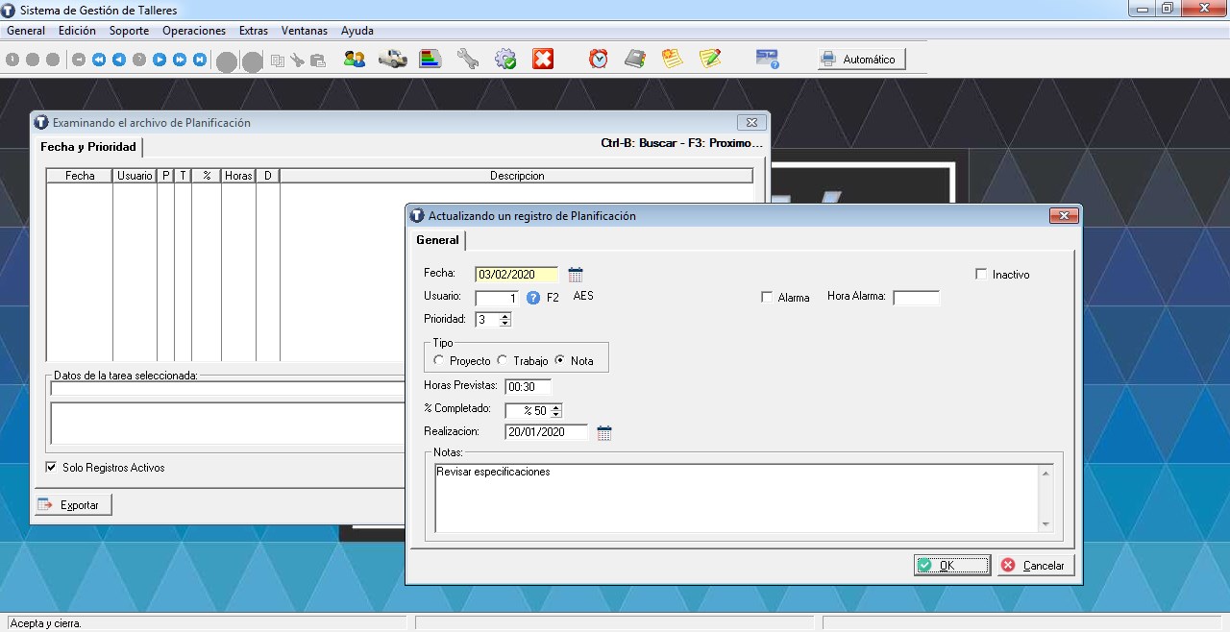Open the alarm clock toolbar icon
The width and height of the screenshot is (1230, 632).
pos(599,60)
